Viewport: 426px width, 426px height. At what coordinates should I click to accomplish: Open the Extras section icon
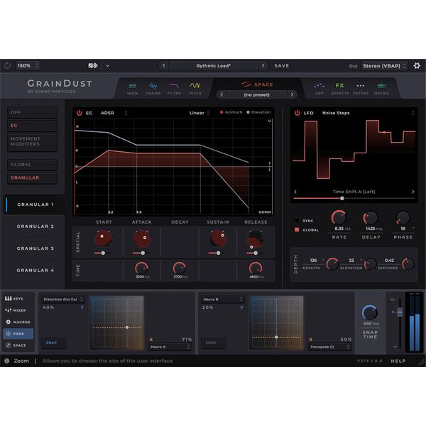click(x=361, y=89)
